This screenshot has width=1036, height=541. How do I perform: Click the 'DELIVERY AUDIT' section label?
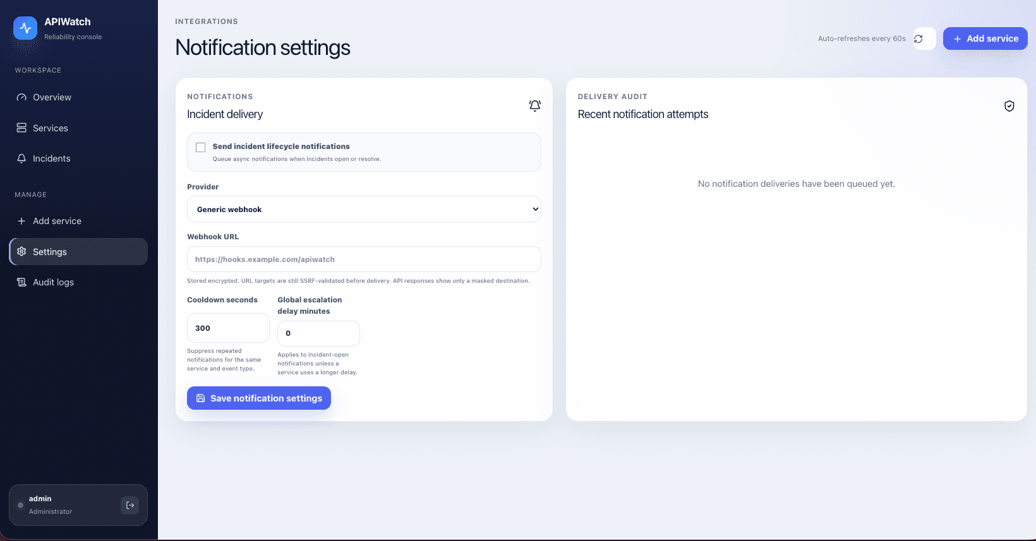[x=613, y=97]
